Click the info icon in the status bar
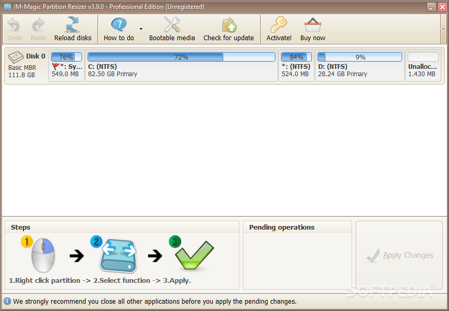The width and height of the screenshot is (449, 311). click(x=7, y=301)
